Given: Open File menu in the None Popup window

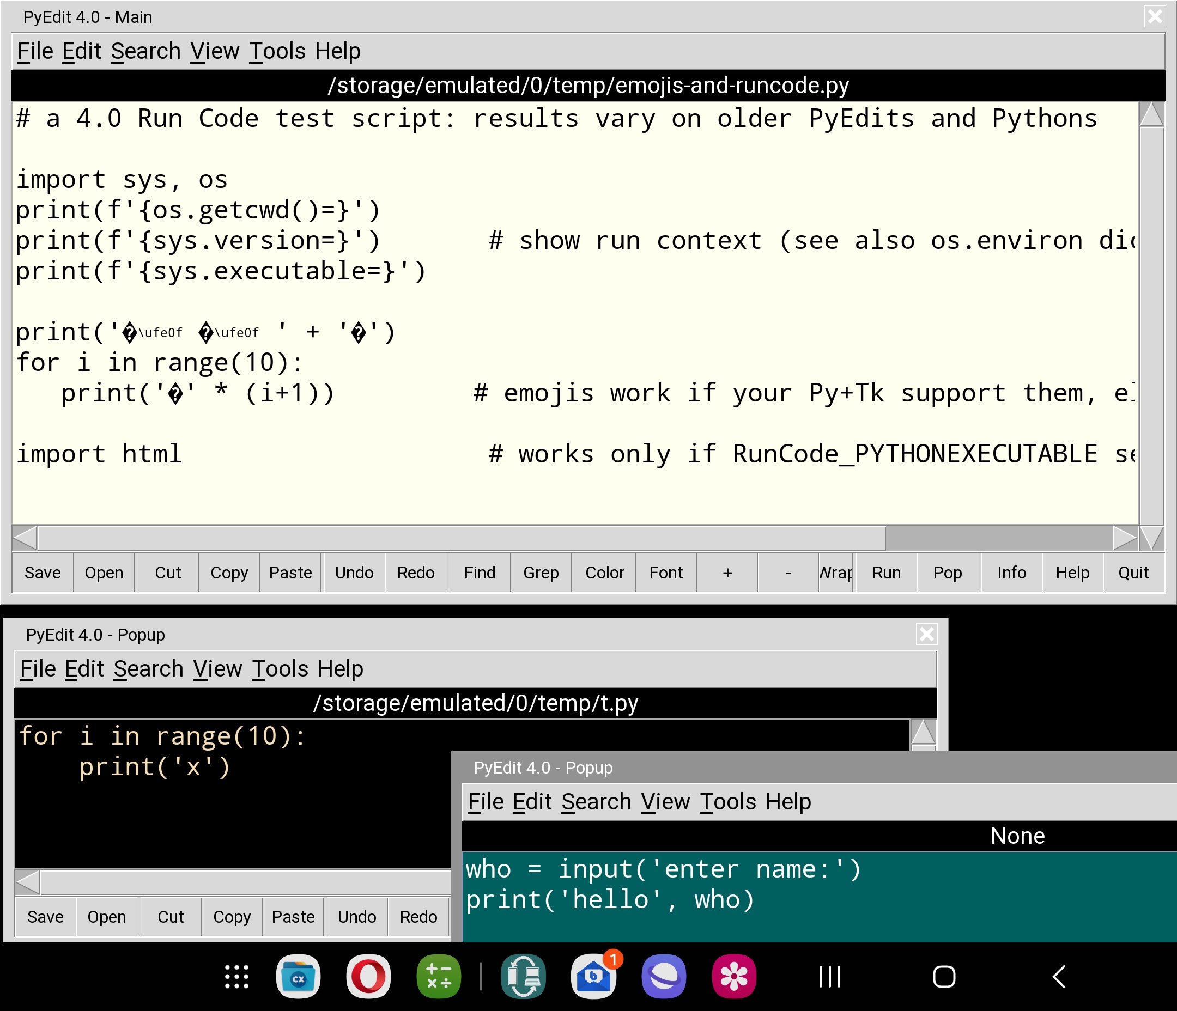Looking at the screenshot, I should pos(486,802).
